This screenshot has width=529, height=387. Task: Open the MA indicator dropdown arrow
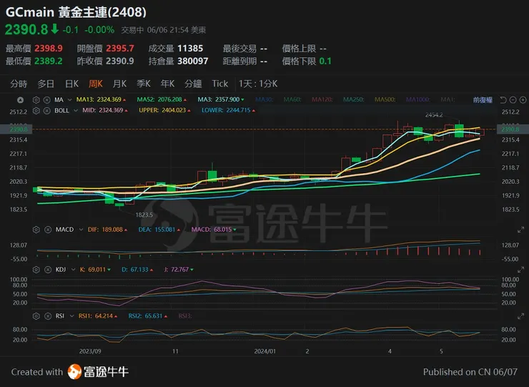pyautogui.click(x=70, y=100)
